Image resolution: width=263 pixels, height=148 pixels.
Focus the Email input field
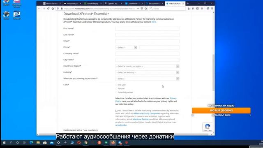(147, 41)
